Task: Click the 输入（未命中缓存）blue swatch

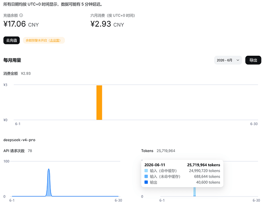Action: [x=146, y=176]
